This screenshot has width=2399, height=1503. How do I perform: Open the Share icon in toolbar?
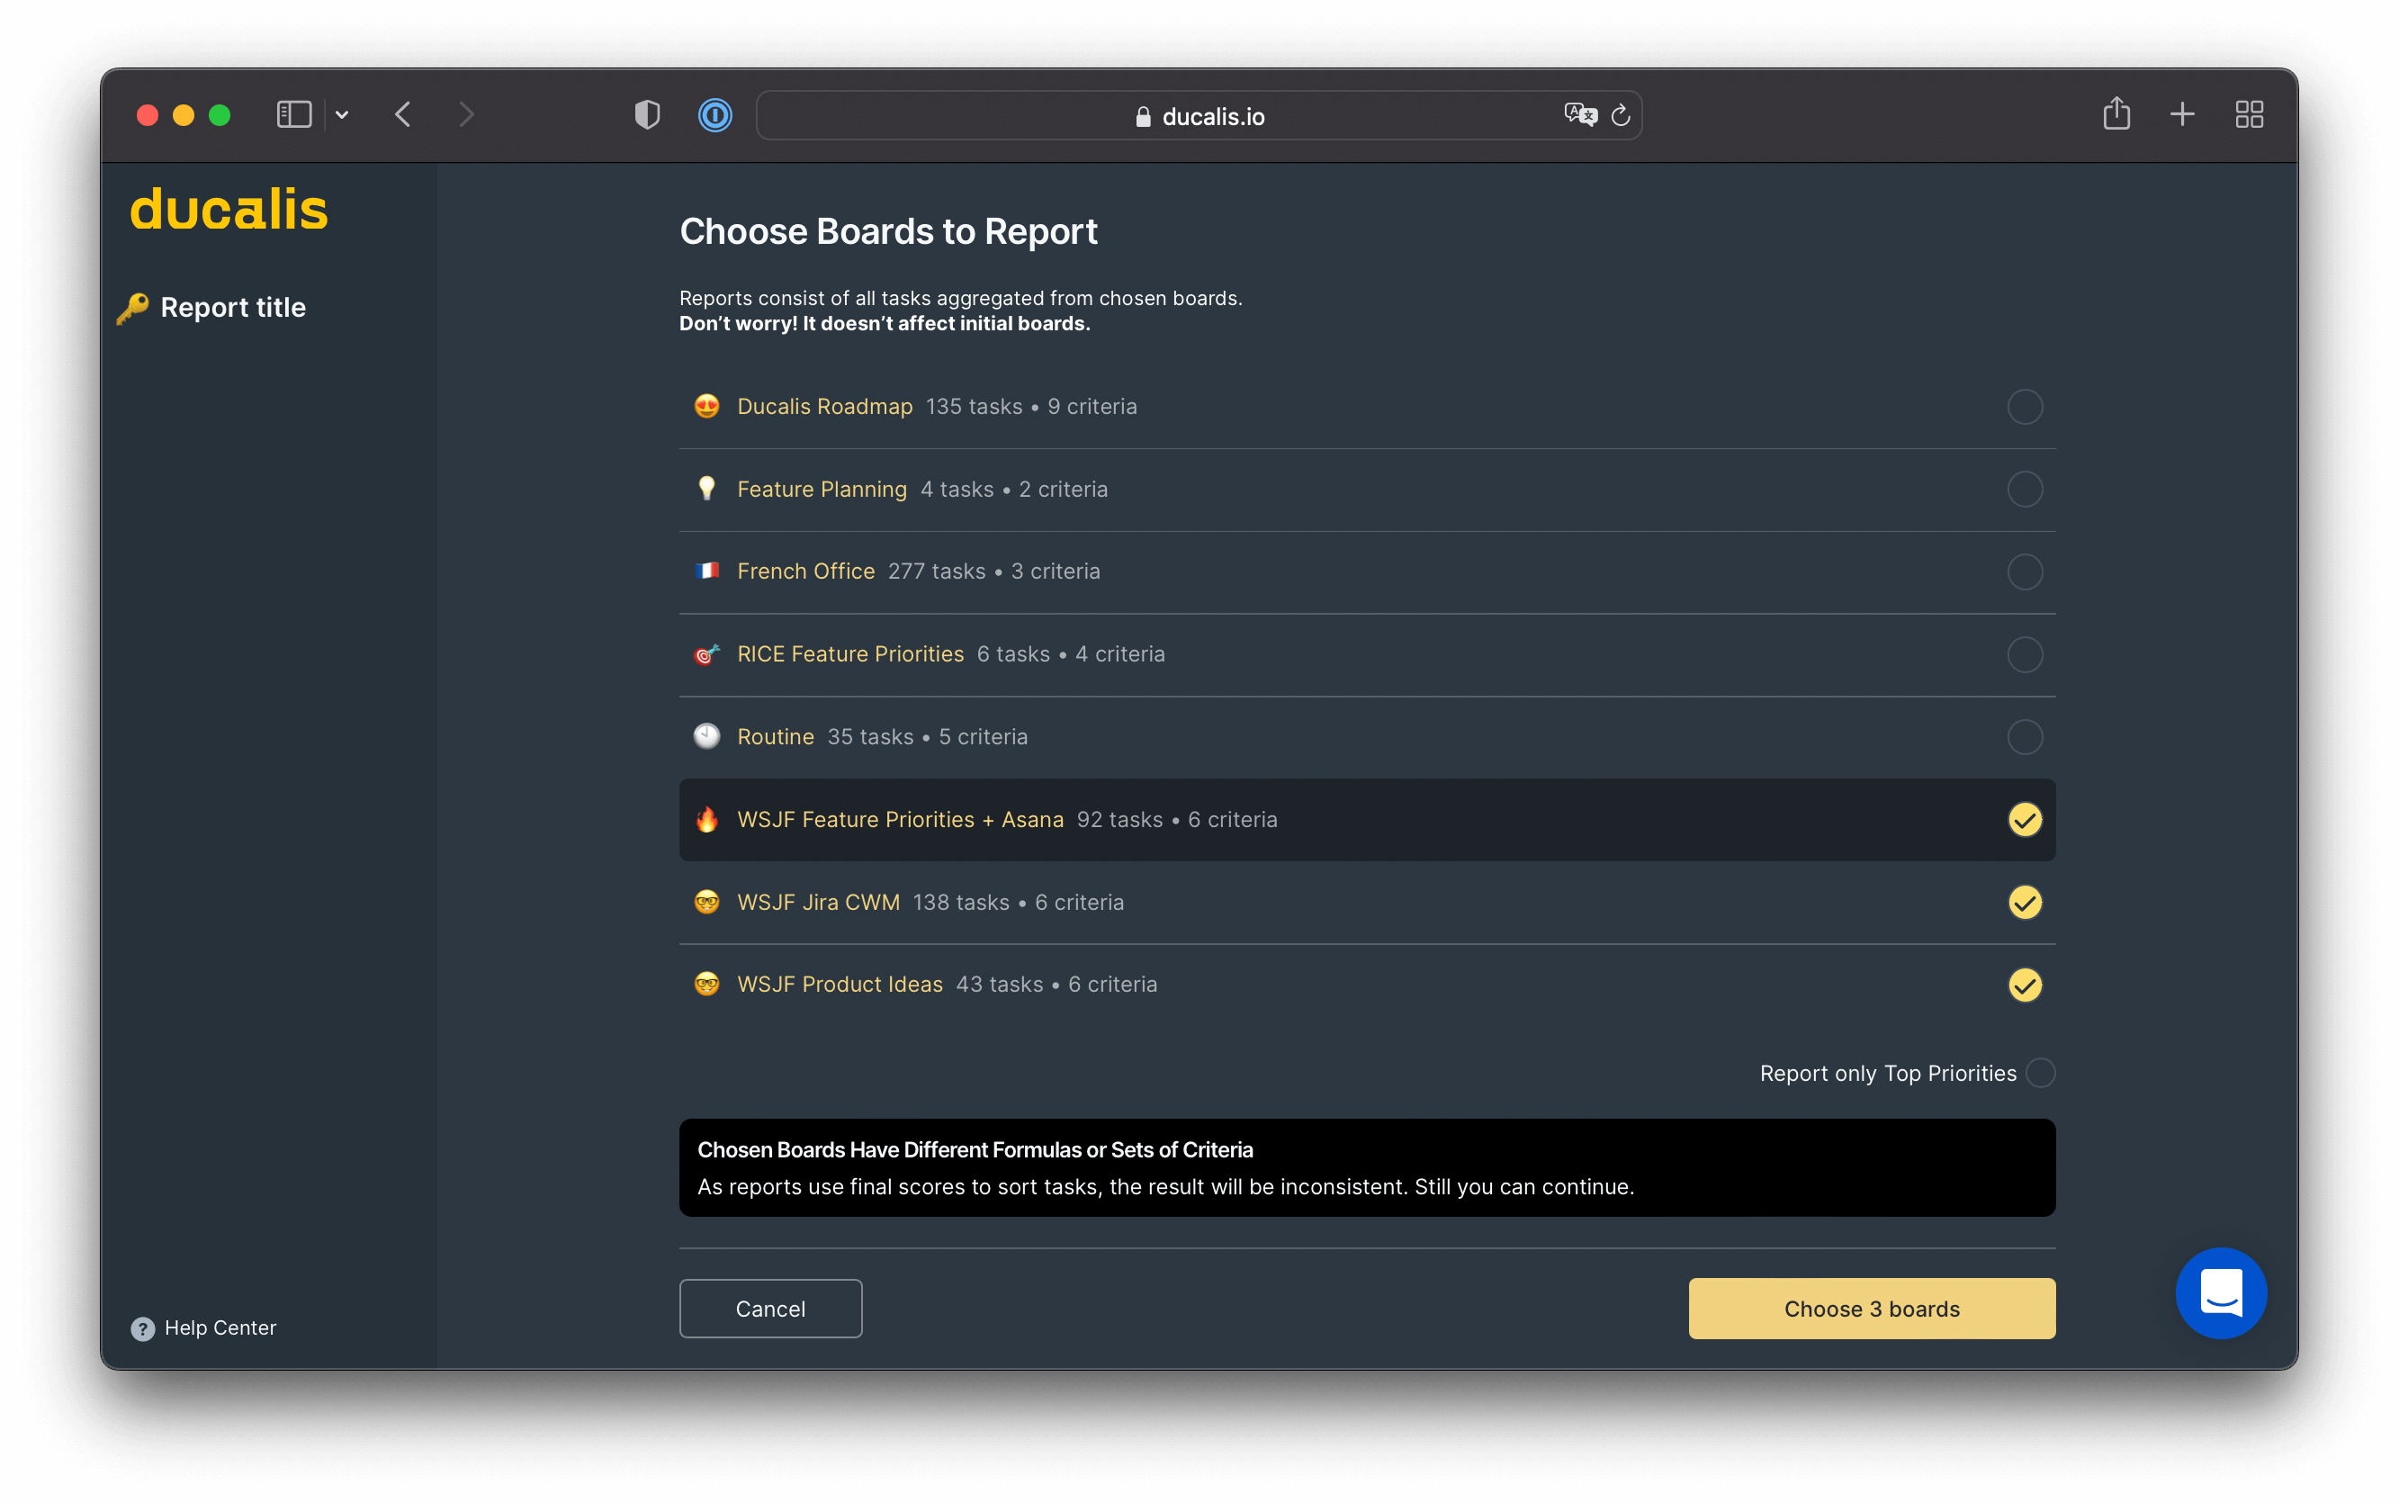[2116, 114]
